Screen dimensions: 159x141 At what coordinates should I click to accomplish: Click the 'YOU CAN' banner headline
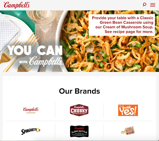[35, 50]
